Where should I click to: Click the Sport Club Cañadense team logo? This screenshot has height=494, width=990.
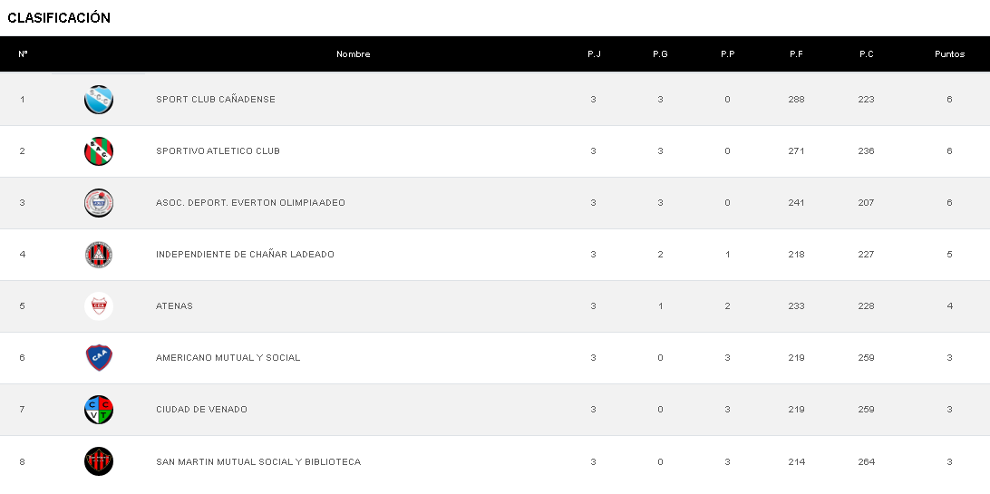click(99, 99)
